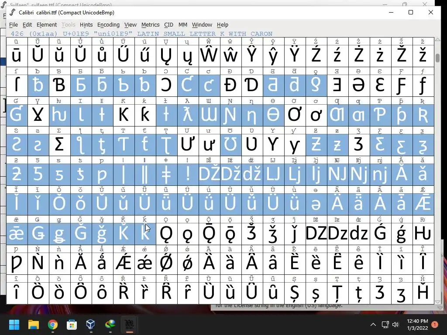Select the capital AE with macron glyph
This screenshot has width=447, height=335.
point(423,204)
